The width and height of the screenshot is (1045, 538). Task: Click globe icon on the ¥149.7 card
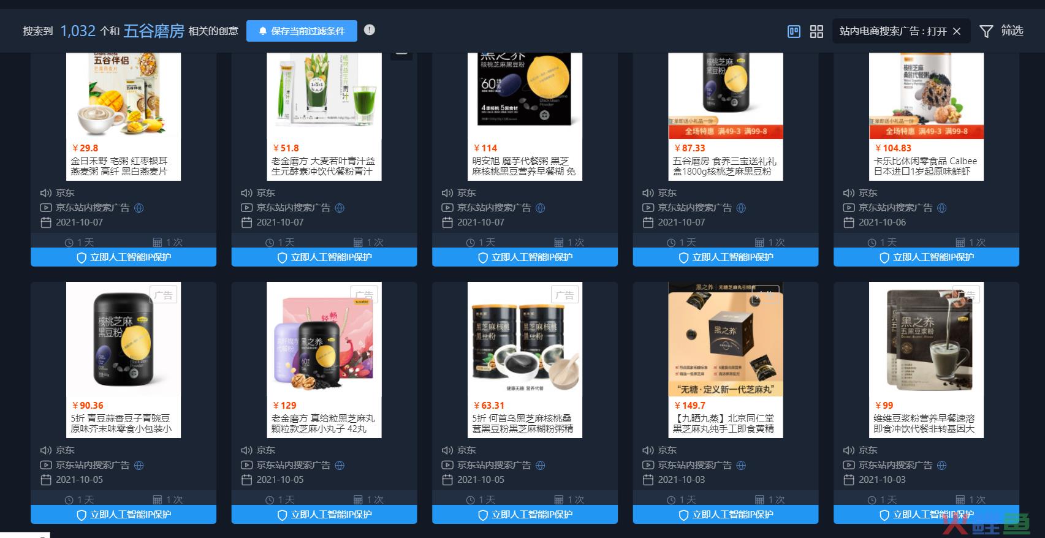[x=741, y=465]
